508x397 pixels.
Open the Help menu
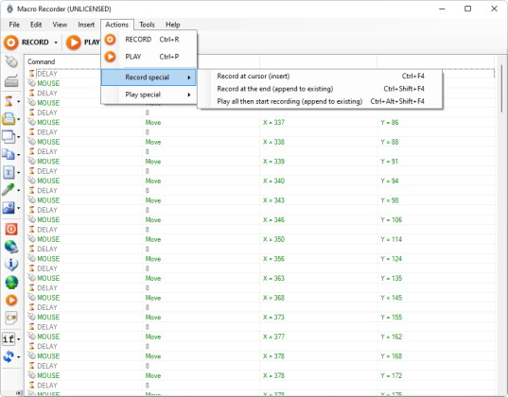pyautogui.click(x=173, y=25)
